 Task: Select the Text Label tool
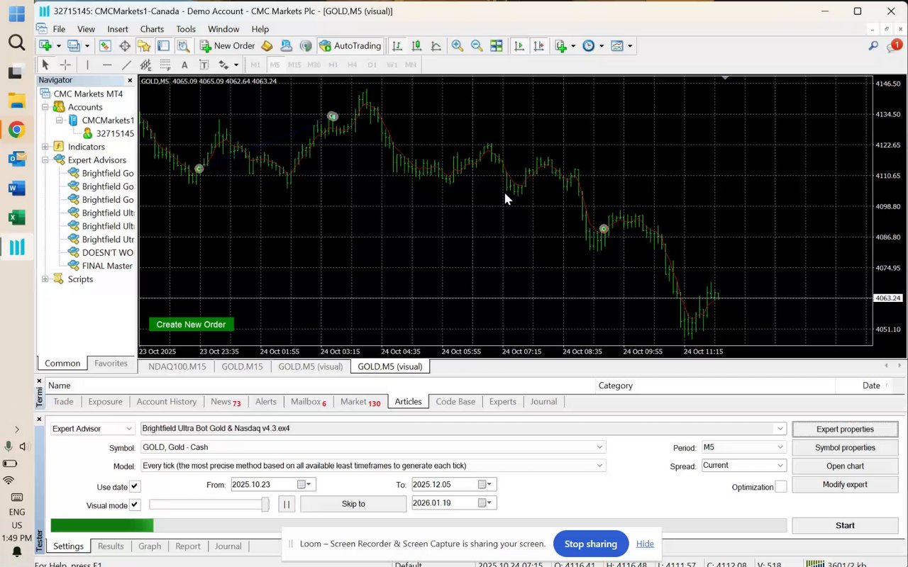coord(204,64)
